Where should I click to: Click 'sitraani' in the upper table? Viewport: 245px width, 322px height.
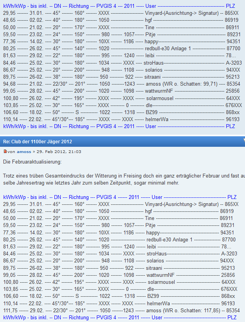(153, 77)
